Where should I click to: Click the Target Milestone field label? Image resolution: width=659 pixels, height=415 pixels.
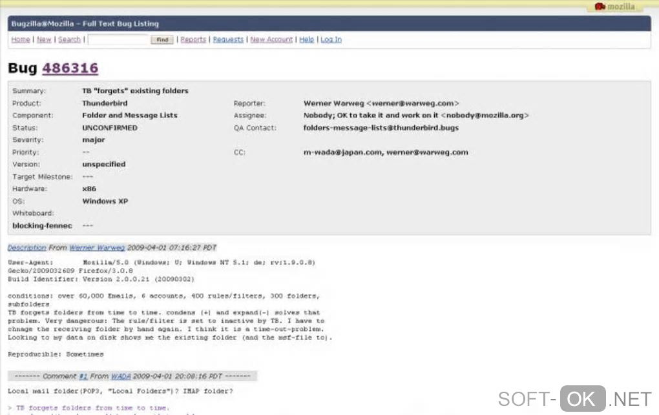[x=42, y=177]
